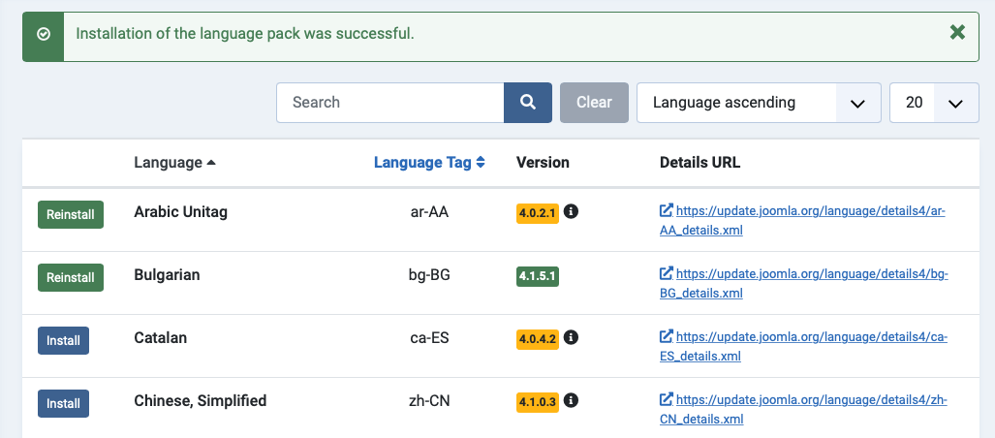
Task: Click the info icon beside version 4.0.4.2
Action: click(571, 337)
